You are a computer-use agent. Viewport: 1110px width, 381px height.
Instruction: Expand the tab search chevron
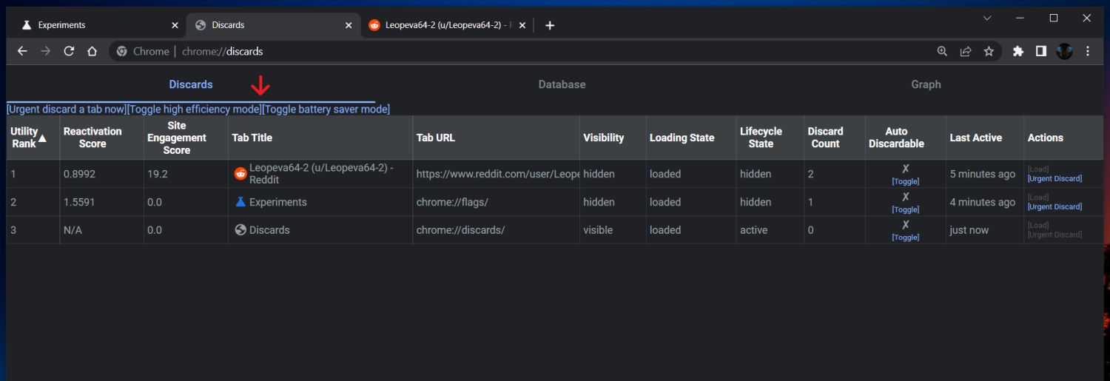987,18
